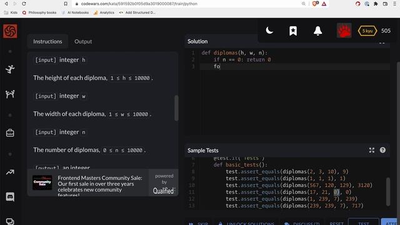The height and width of the screenshot is (225, 400).
Task: Open the Codewars home logo
Action: [x=10, y=31]
